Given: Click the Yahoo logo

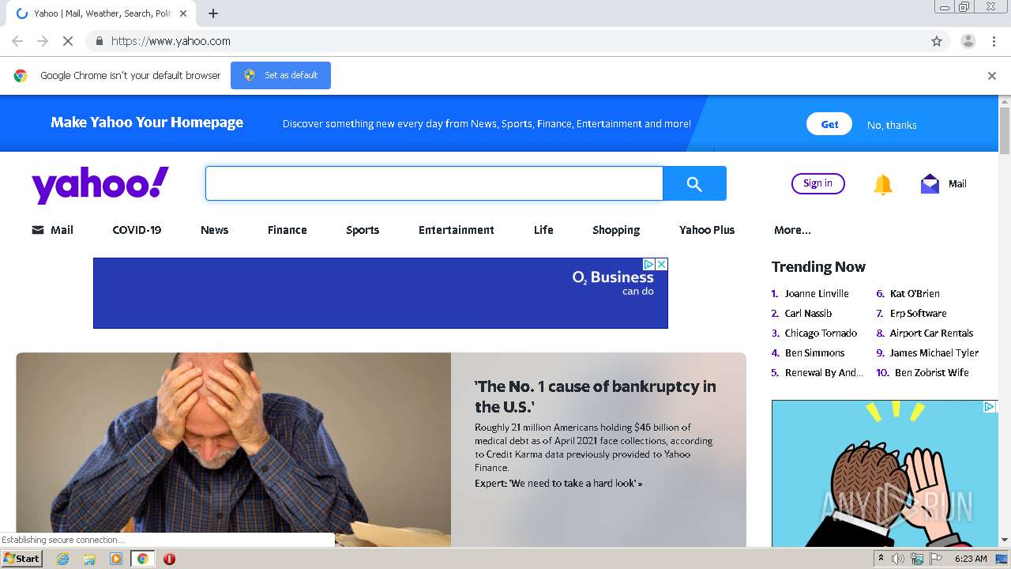Looking at the screenshot, I should click(100, 184).
